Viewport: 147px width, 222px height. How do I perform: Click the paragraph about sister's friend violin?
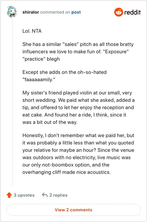click(x=78, y=107)
